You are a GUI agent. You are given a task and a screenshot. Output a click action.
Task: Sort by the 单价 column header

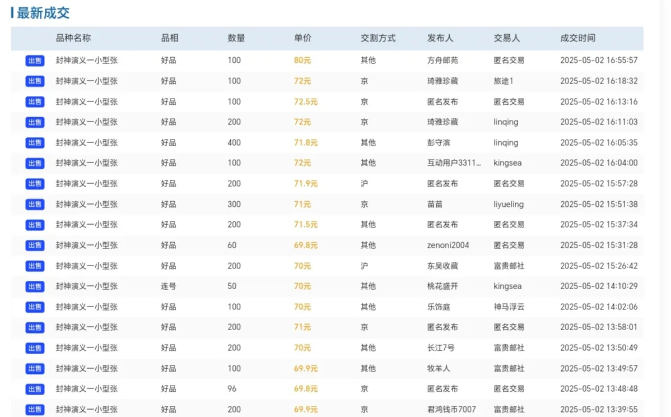(302, 38)
